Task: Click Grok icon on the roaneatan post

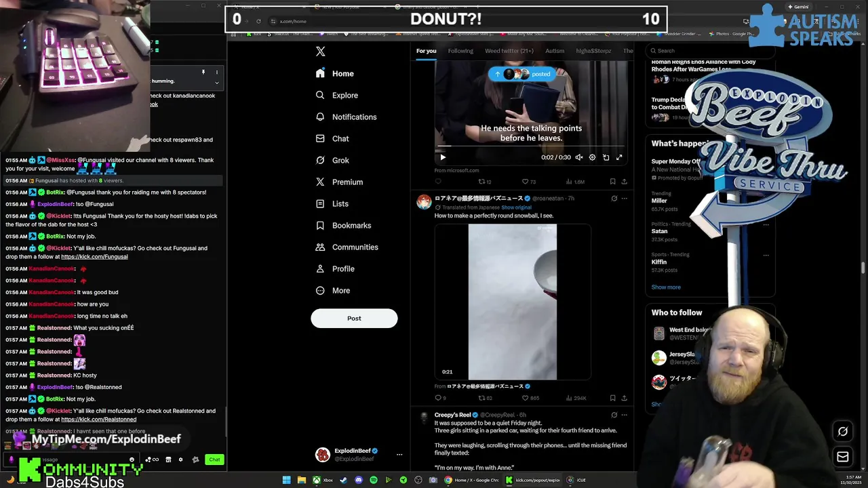Action: [614, 199]
